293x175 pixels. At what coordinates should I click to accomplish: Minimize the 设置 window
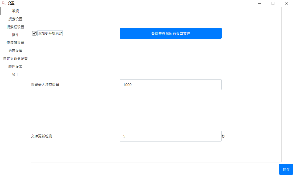tap(260, 3)
